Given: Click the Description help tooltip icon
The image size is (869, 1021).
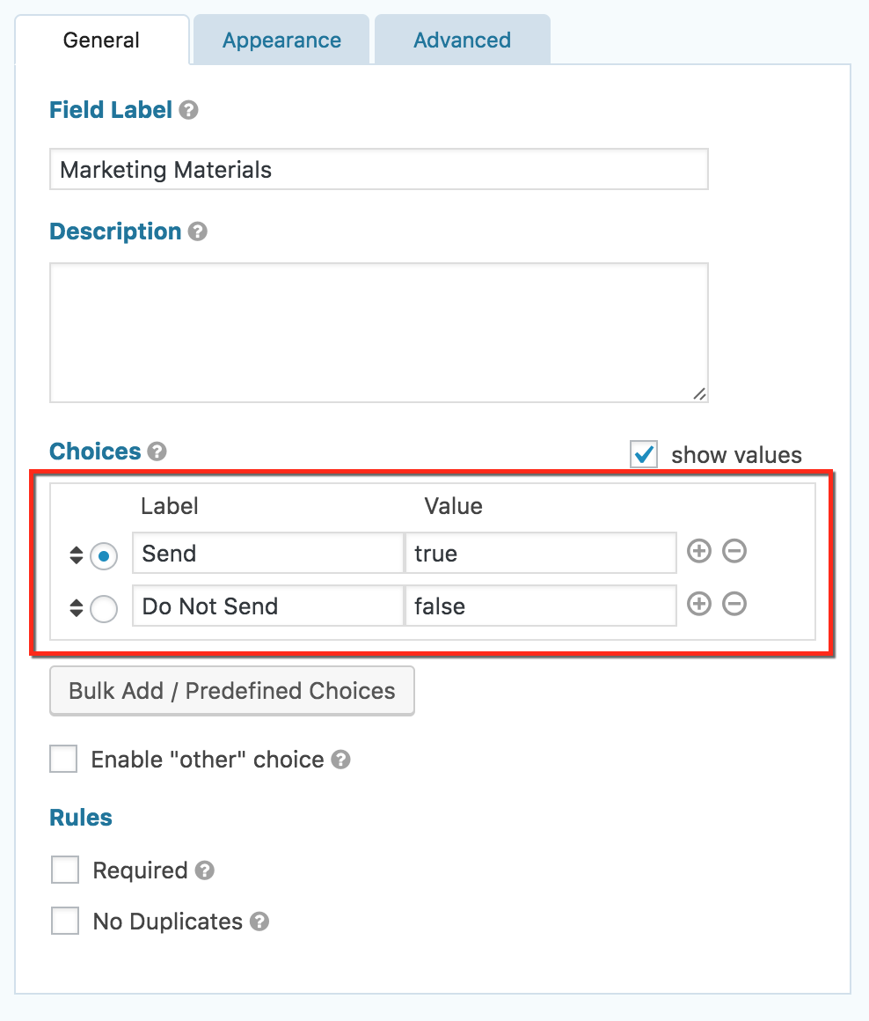Looking at the screenshot, I should [x=198, y=232].
